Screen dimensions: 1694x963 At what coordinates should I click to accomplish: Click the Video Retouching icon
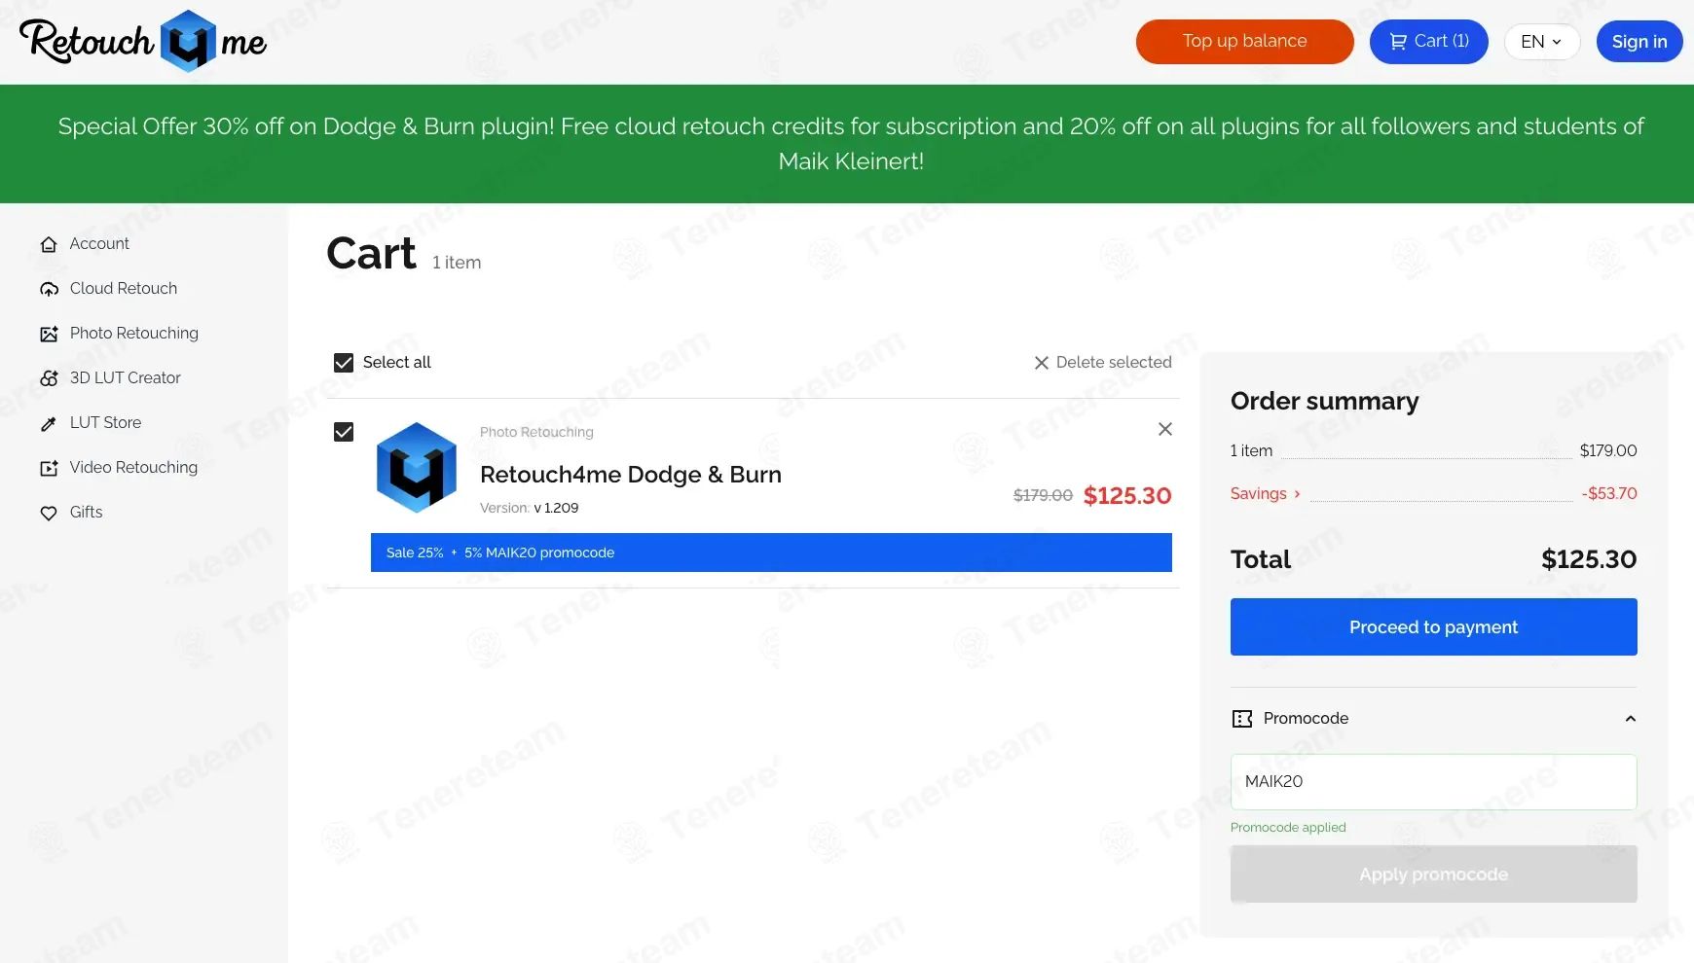49,468
